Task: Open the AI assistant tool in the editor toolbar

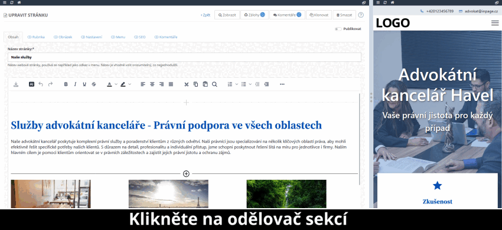Action: [31, 84]
